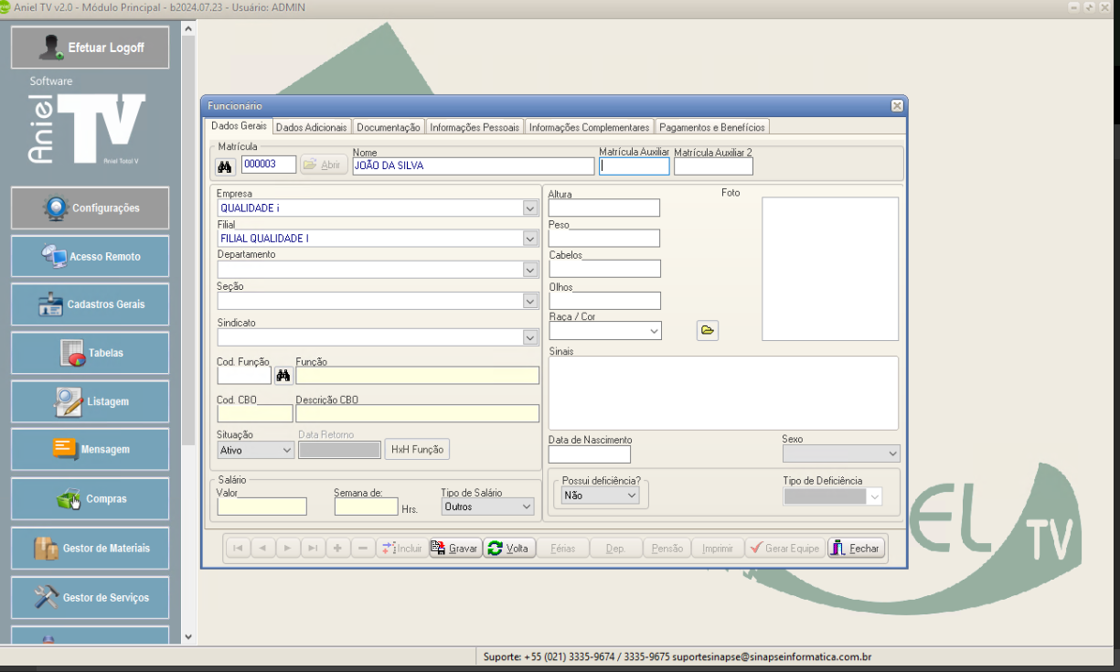Switch to Pagamentos e Benefícios tab
The width and height of the screenshot is (1120, 672).
712,127
